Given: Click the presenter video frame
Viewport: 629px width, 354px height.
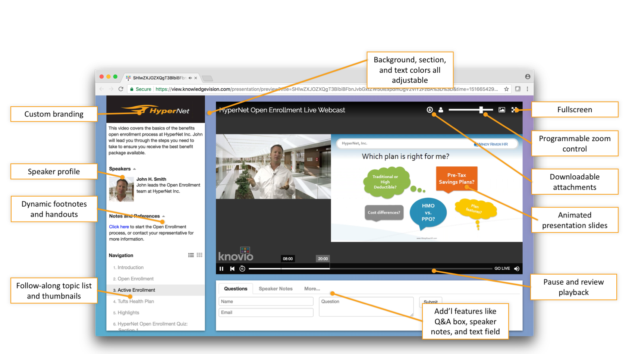Looking at the screenshot, I should [x=273, y=166].
